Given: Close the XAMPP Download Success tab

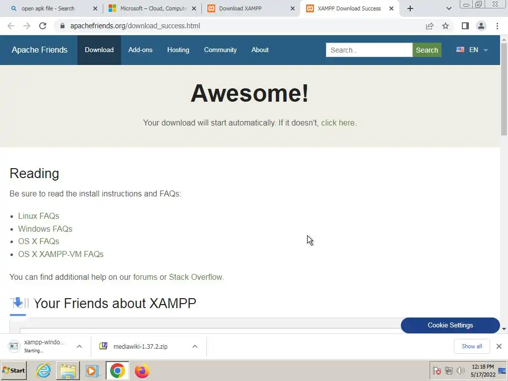Looking at the screenshot, I should (391, 8).
